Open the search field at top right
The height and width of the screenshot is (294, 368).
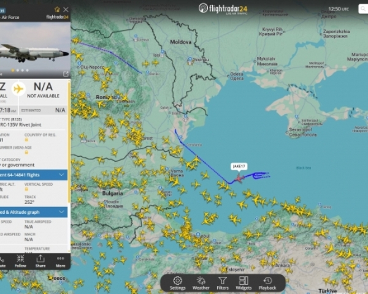pyautogui.click(x=363, y=9)
